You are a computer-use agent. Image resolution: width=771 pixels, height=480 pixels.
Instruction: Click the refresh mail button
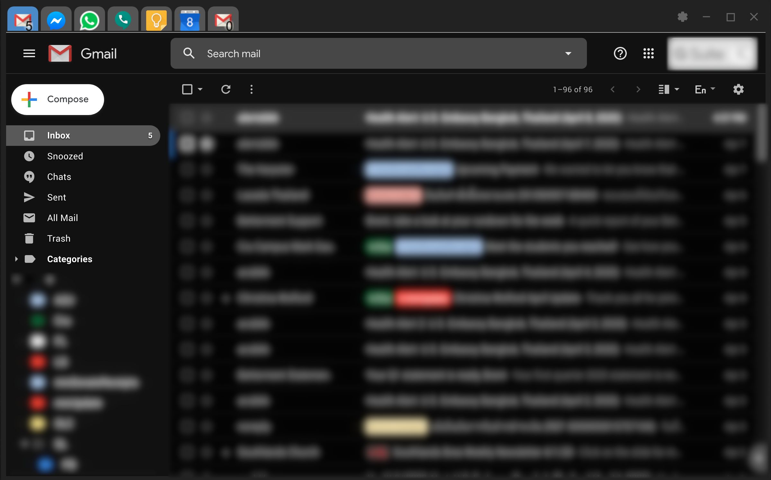226,90
